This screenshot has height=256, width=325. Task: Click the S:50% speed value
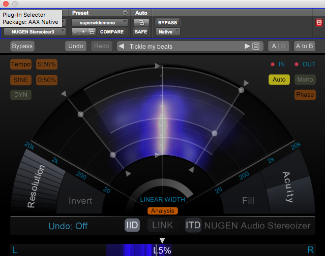point(47,64)
